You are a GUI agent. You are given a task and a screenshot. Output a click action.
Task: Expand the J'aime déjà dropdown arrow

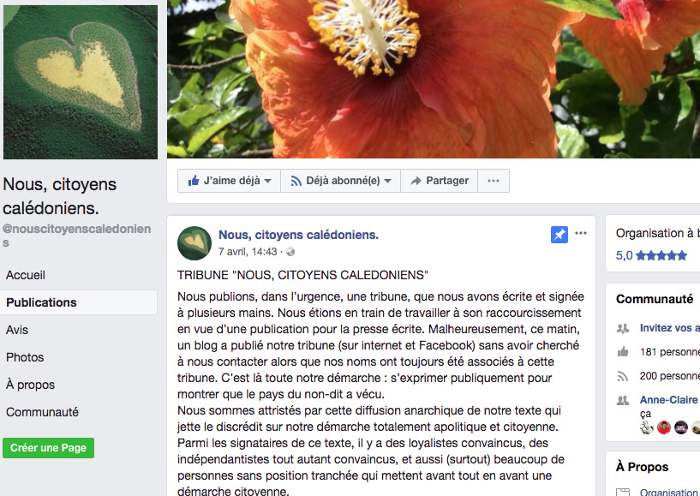267,182
